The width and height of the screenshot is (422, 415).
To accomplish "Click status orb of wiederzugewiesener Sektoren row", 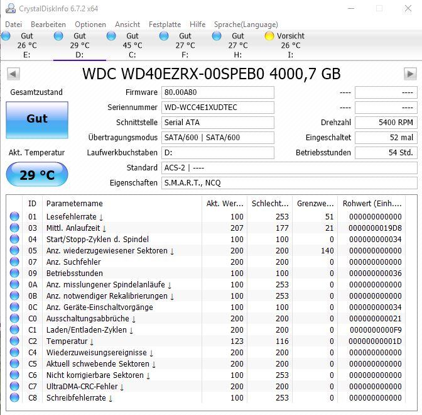I will click(x=14, y=250).
